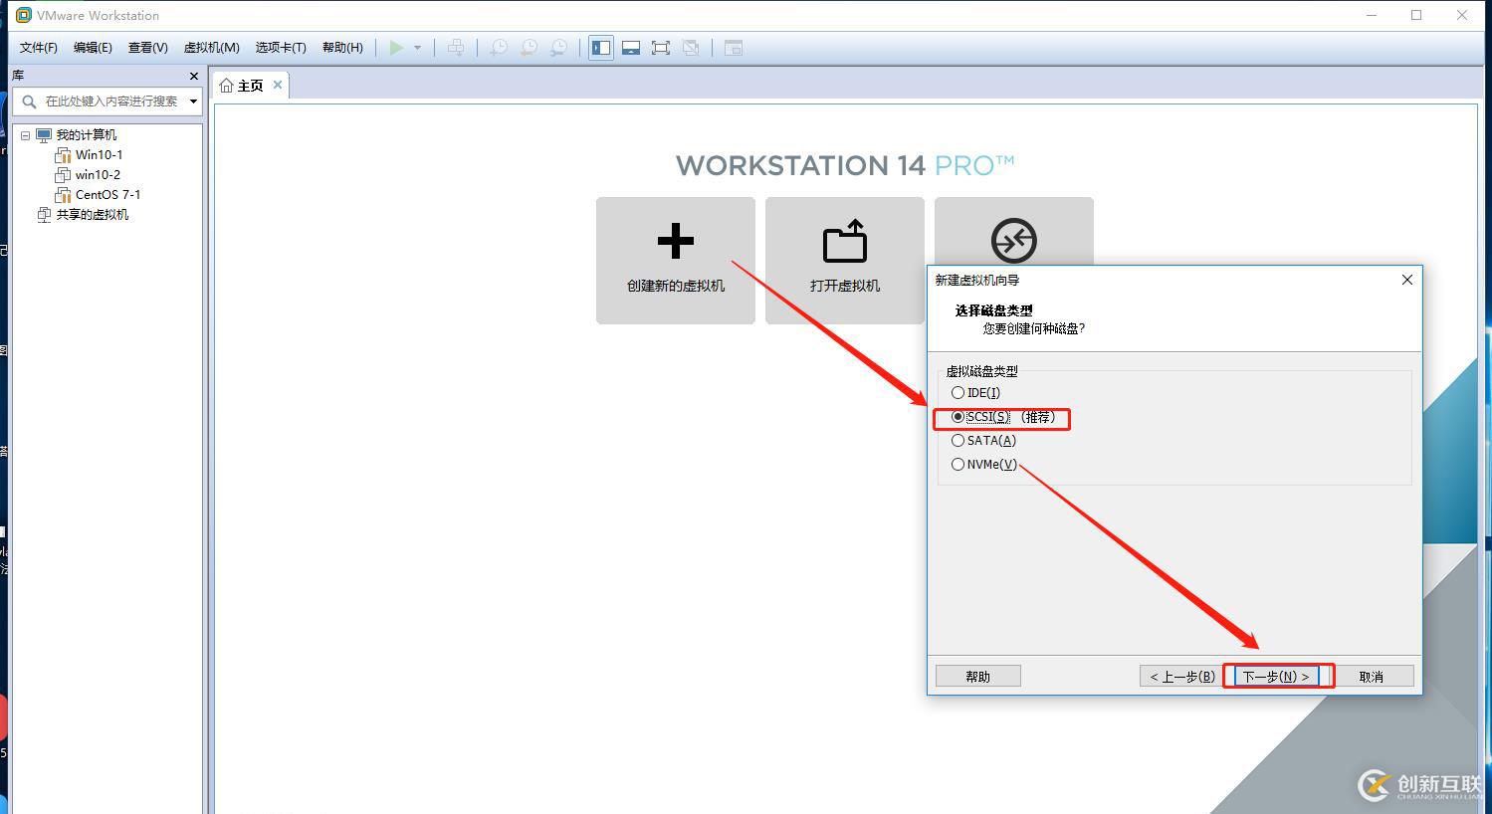Toggle the thumbnail bar icon
The image size is (1492, 814).
click(631, 48)
